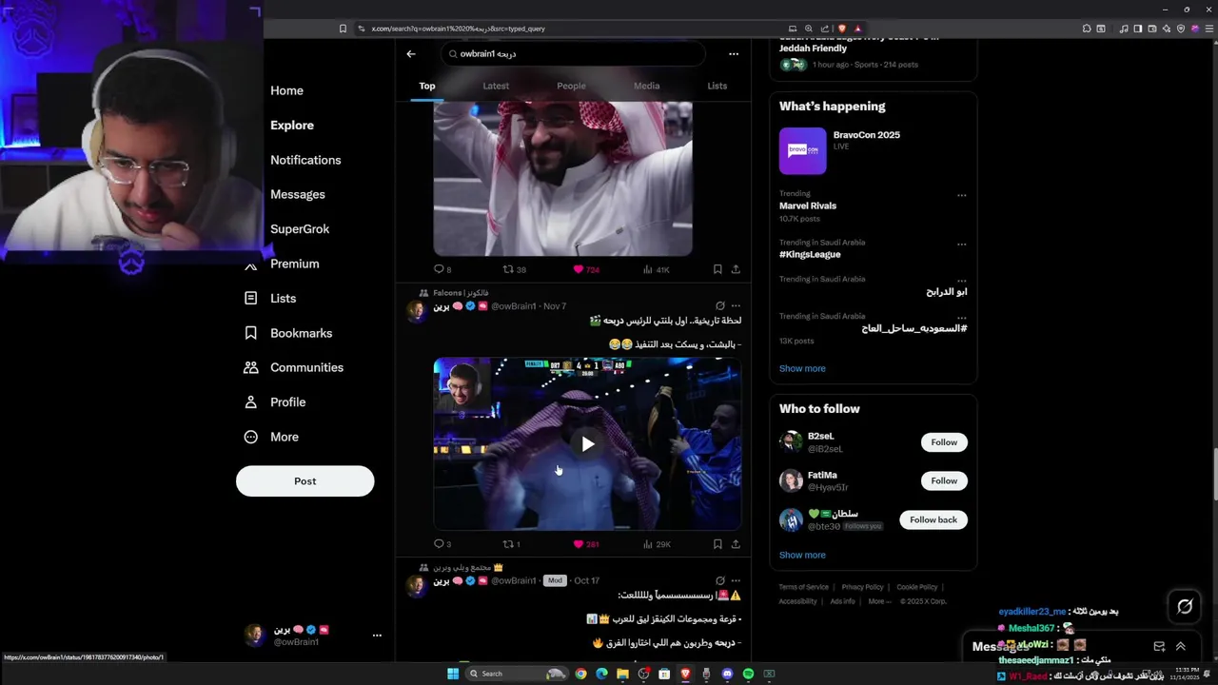Show more Who to follow suggestions
The image size is (1218, 685).
click(x=802, y=555)
